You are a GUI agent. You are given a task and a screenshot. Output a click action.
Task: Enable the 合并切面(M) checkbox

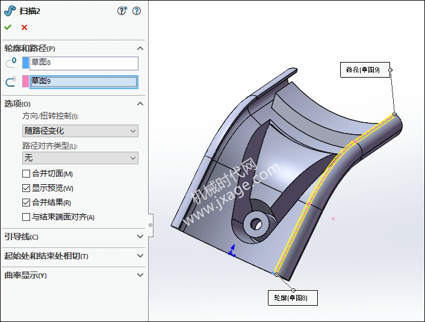coord(26,174)
